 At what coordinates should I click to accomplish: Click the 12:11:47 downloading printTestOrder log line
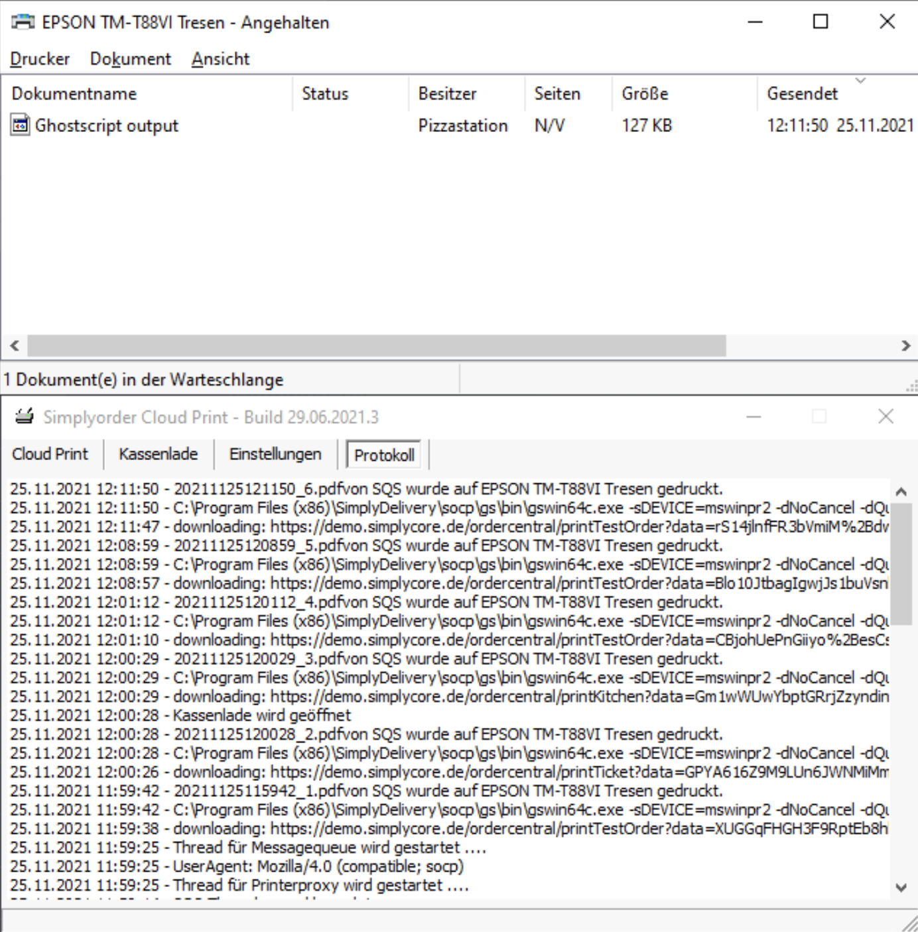pos(449,527)
